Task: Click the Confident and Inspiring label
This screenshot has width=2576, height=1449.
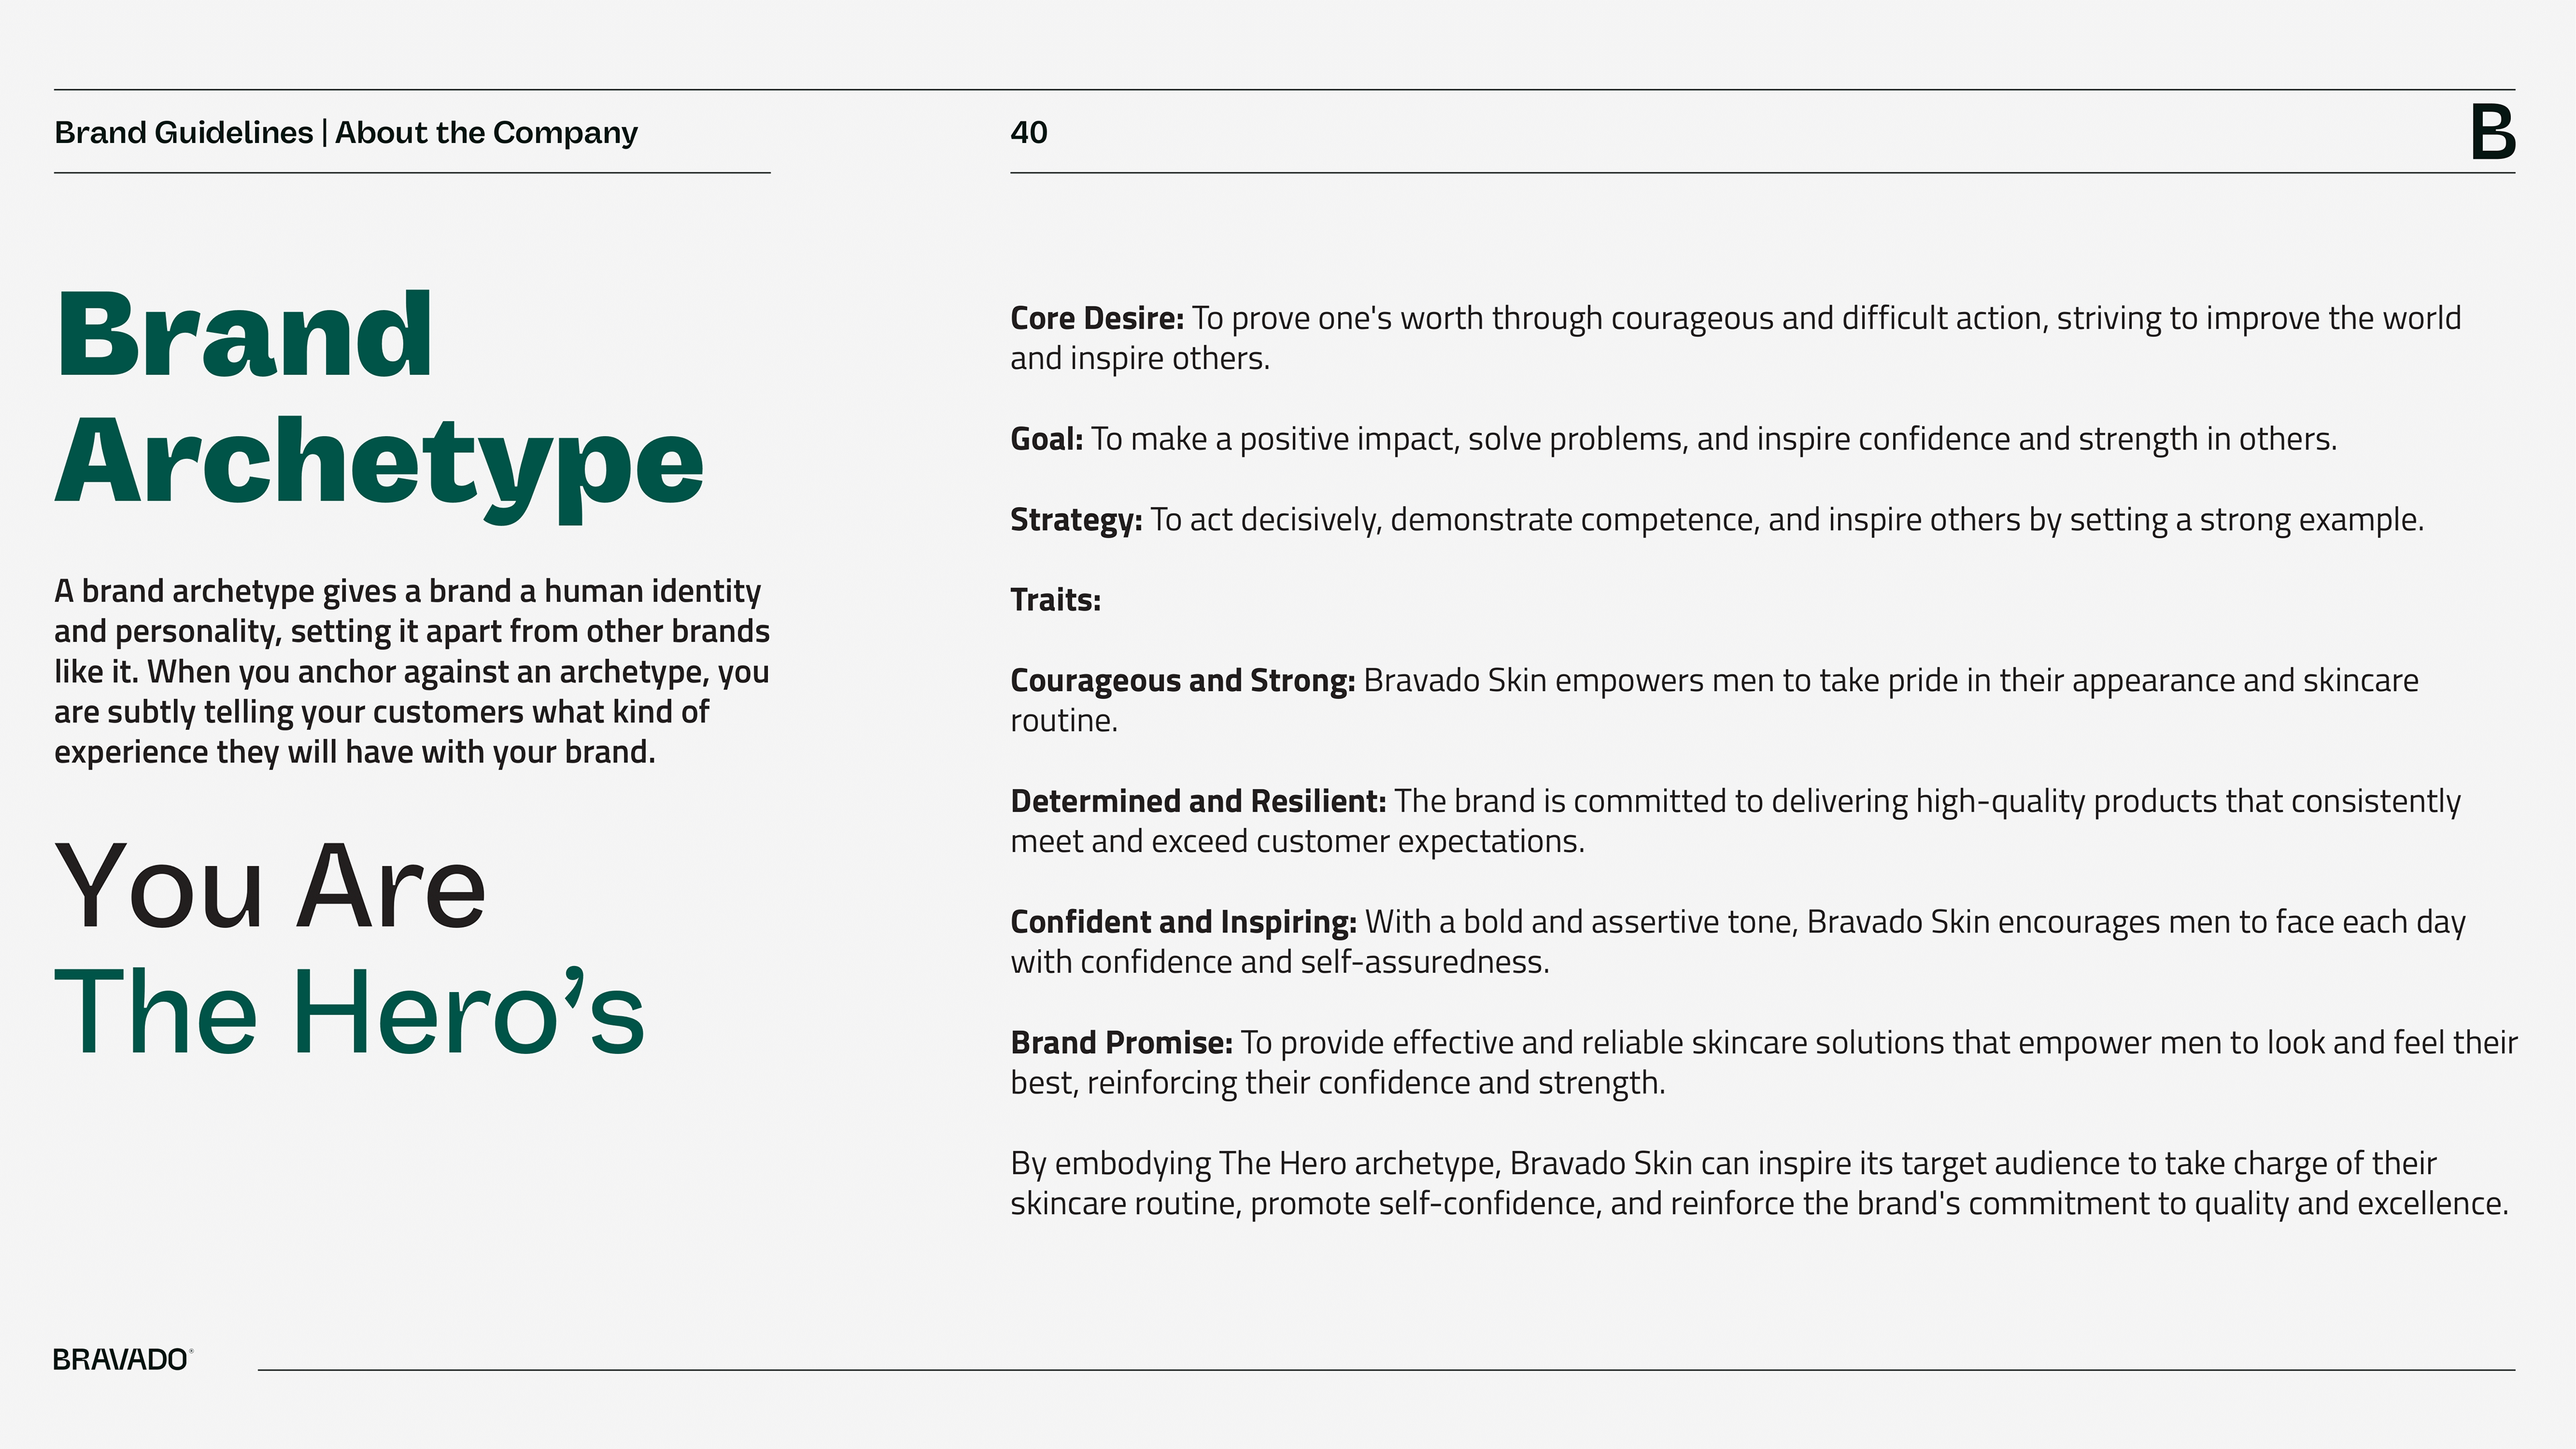Action: pos(1183,922)
